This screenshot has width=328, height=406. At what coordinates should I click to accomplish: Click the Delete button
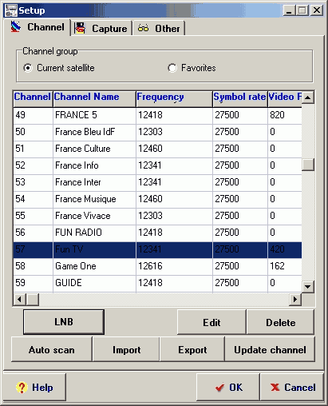[281, 322]
